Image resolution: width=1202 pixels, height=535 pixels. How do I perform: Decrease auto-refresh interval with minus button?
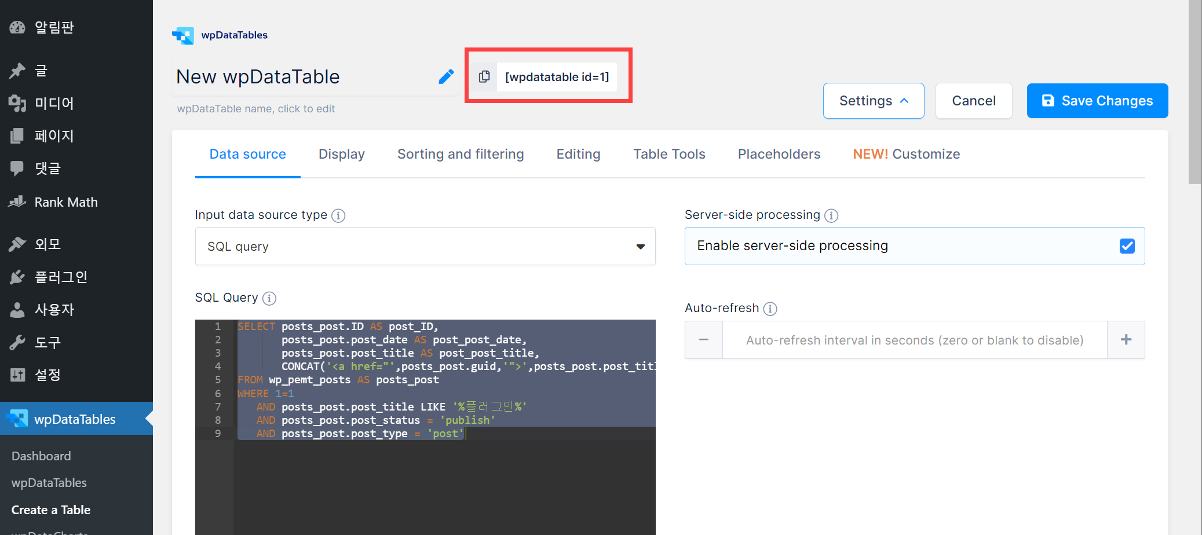(704, 340)
